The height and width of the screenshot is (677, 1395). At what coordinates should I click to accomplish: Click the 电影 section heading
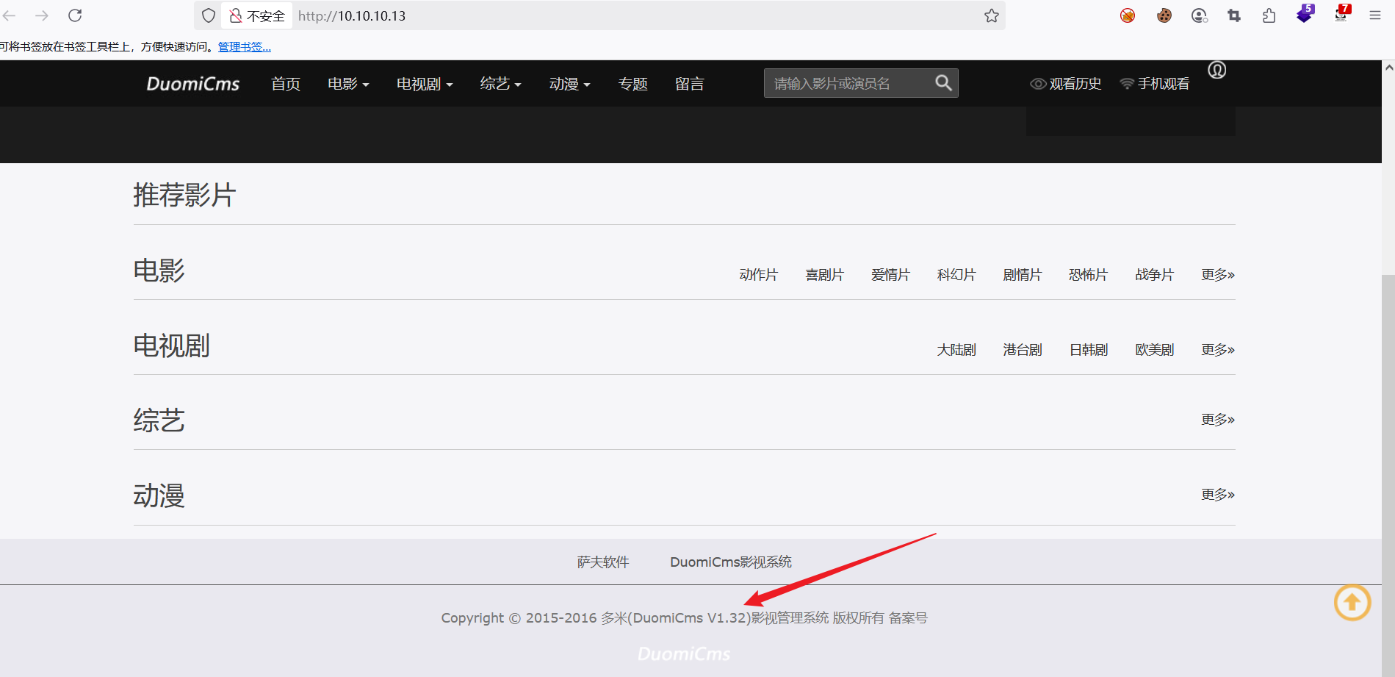[159, 271]
